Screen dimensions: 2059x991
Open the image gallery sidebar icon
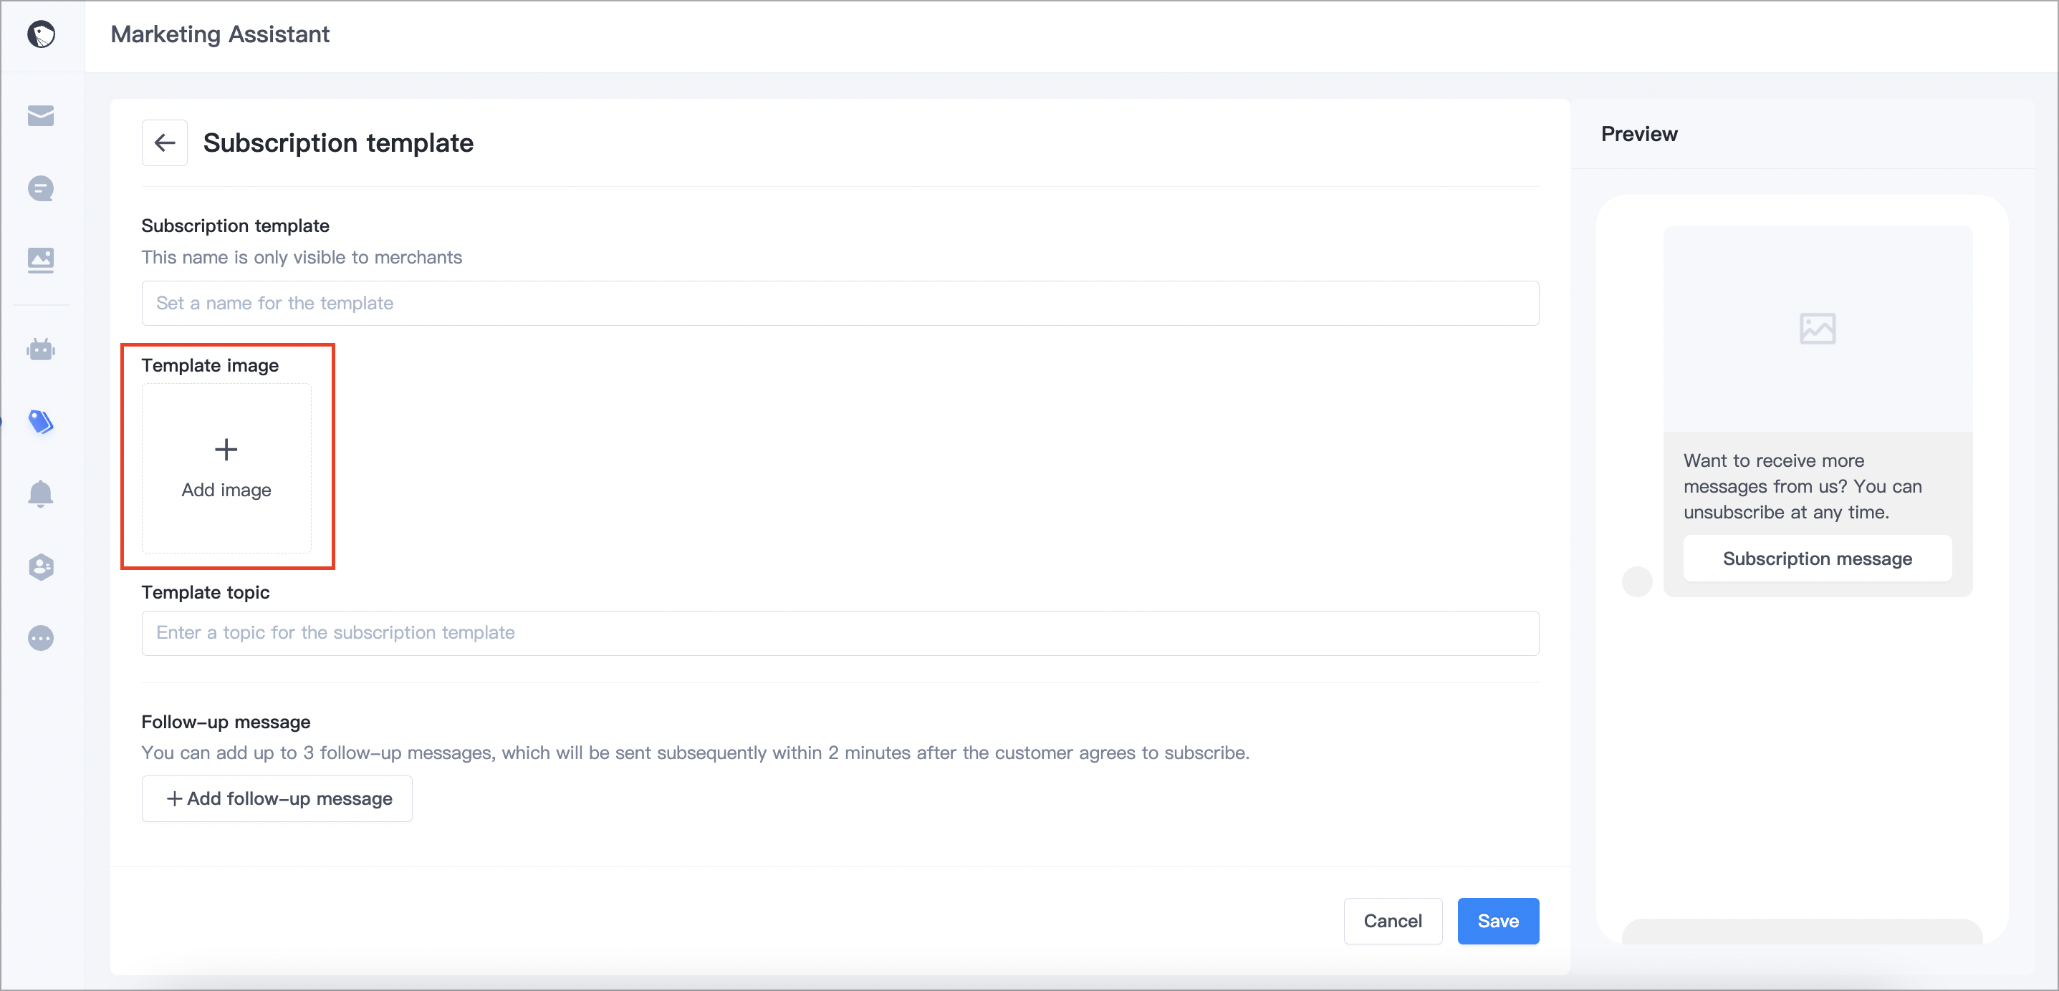pos(41,261)
